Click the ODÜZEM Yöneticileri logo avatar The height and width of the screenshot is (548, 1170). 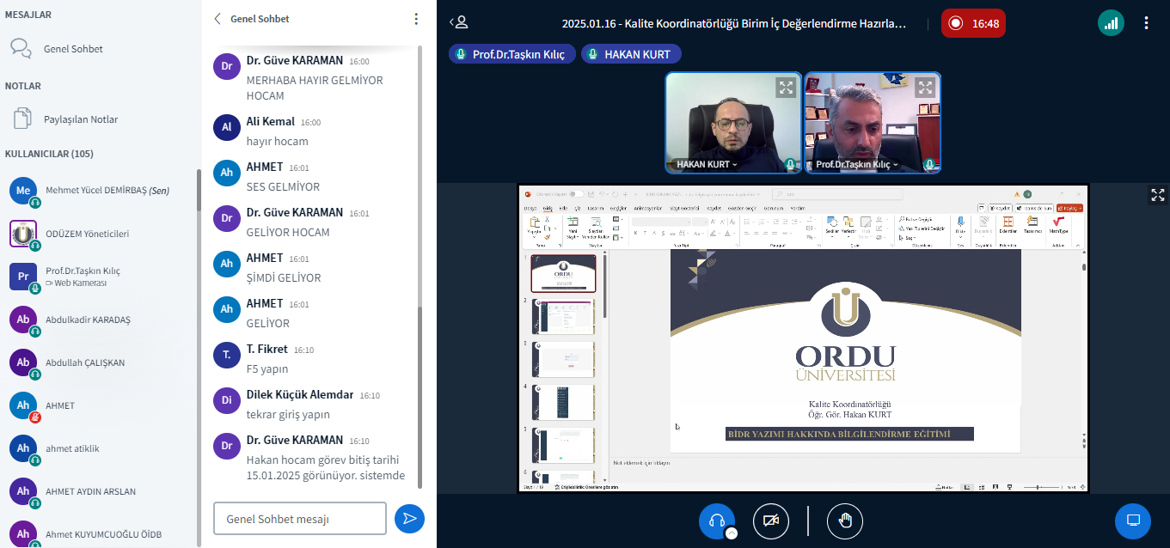point(23,234)
